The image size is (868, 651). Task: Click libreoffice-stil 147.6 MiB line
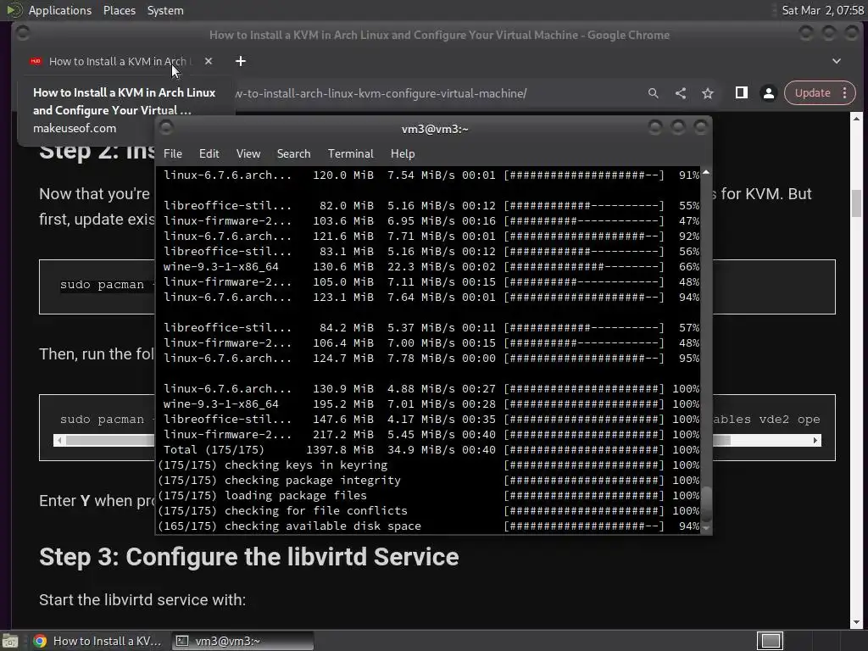(x=429, y=419)
